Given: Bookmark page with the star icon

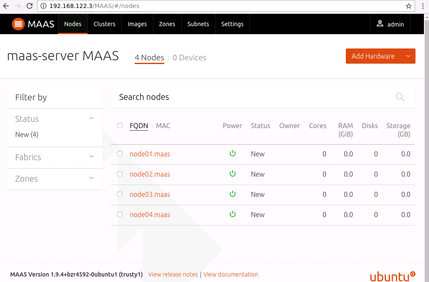Looking at the screenshot, I should pos(408,6).
